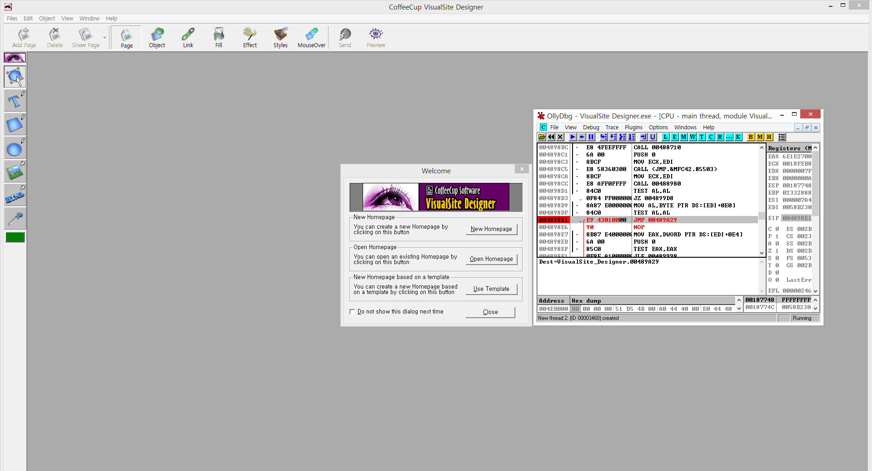Click the MouseOver toolbar icon
The height and width of the screenshot is (471, 872).
(x=312, y=38)
